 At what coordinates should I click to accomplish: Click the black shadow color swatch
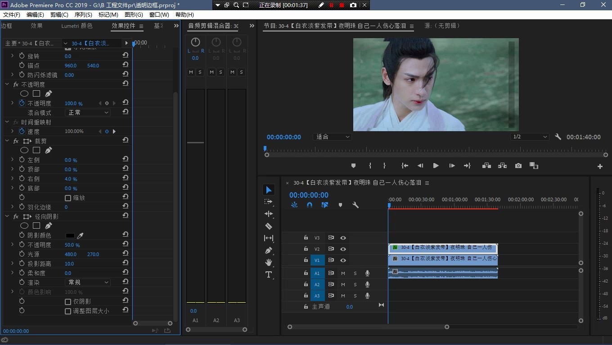70,235
